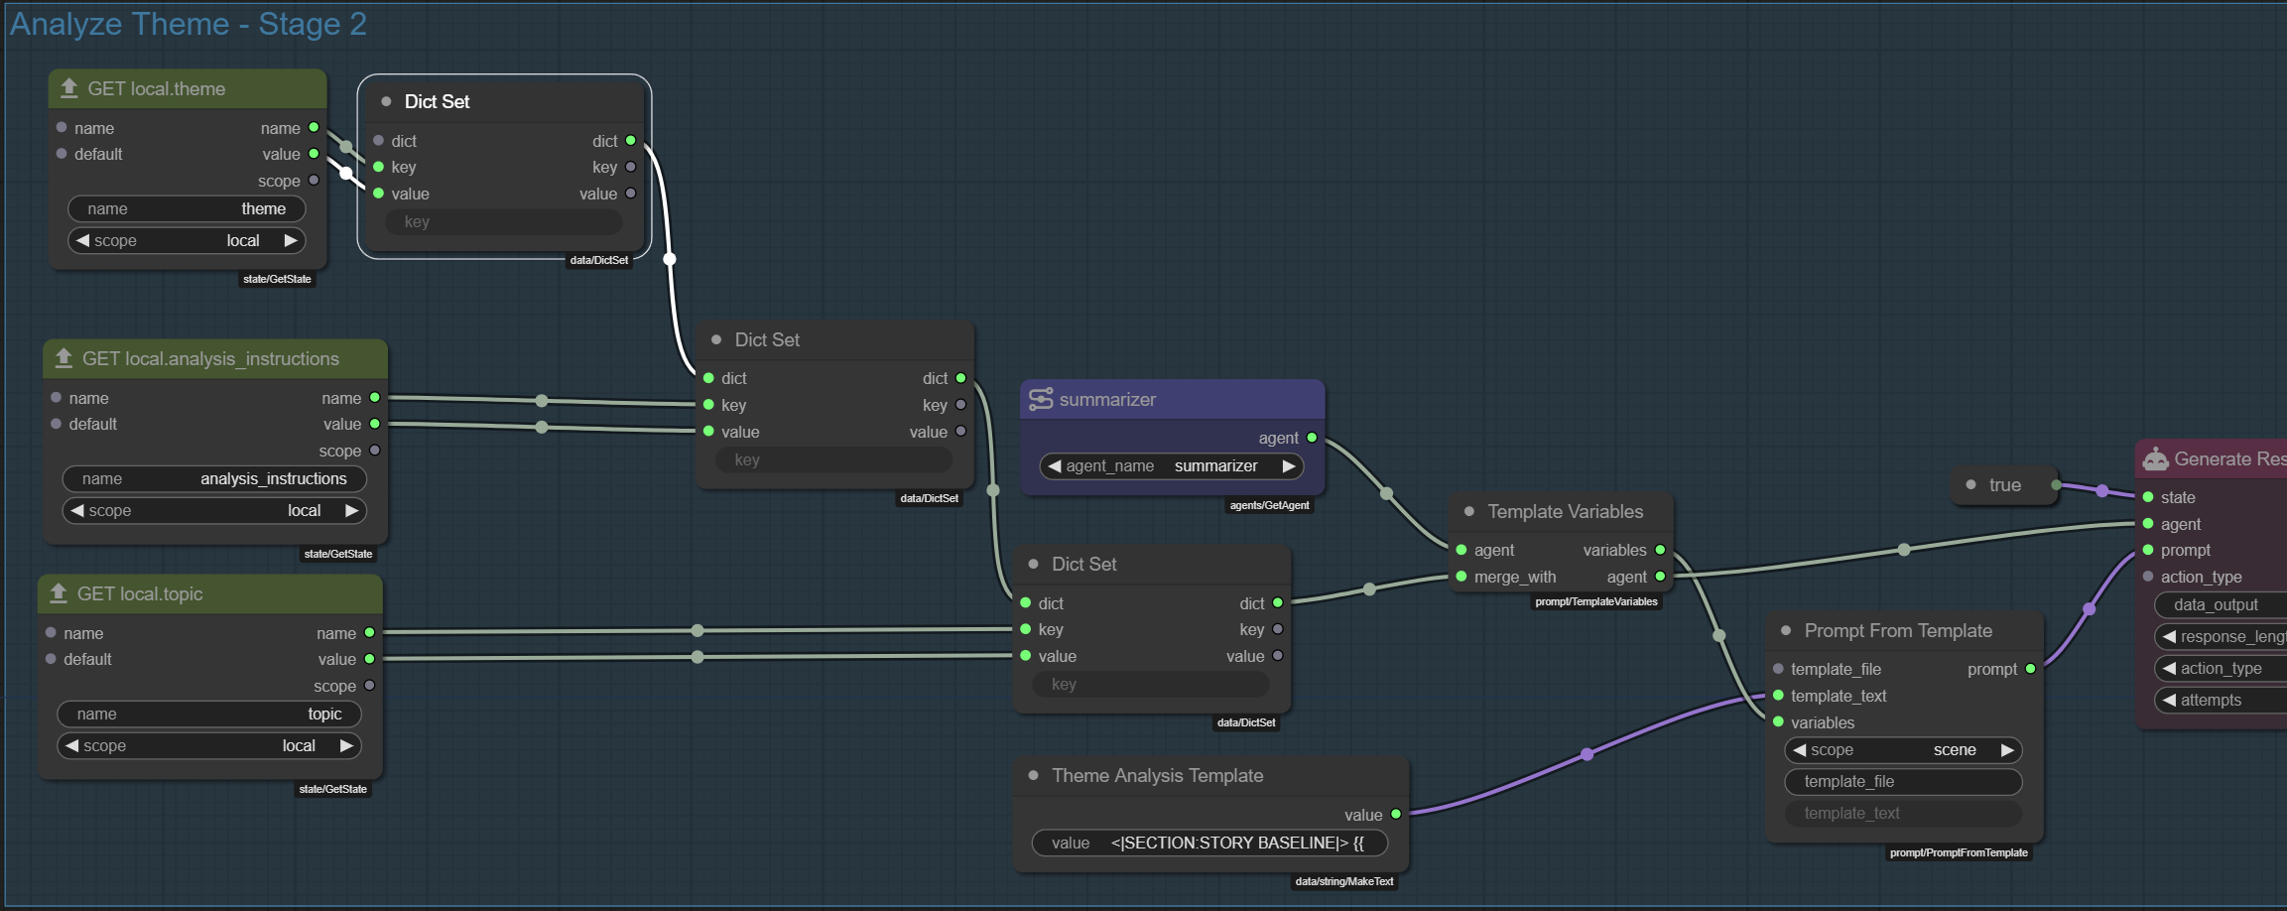The height and width of the screenshot is (911, 2287).
Task: Click left arrow of action_type widget in Generate Response
Action: coord(2169,668)
